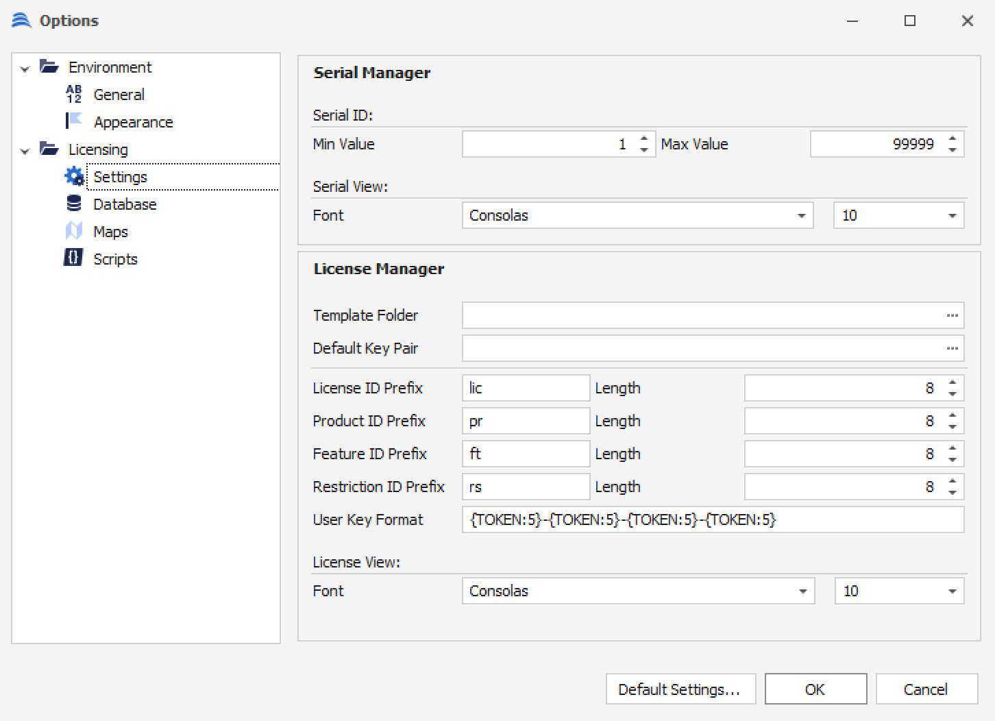Open the Serial View font size dropdown

[952, 216]
